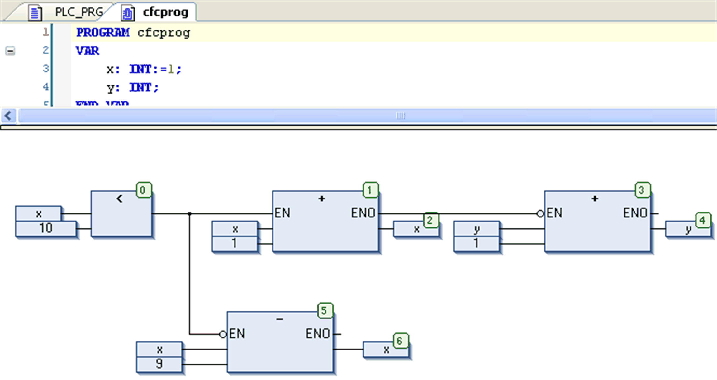Screen dimensions: 717x380
Task: Select the input box with value 10
Action: [46, 228]
